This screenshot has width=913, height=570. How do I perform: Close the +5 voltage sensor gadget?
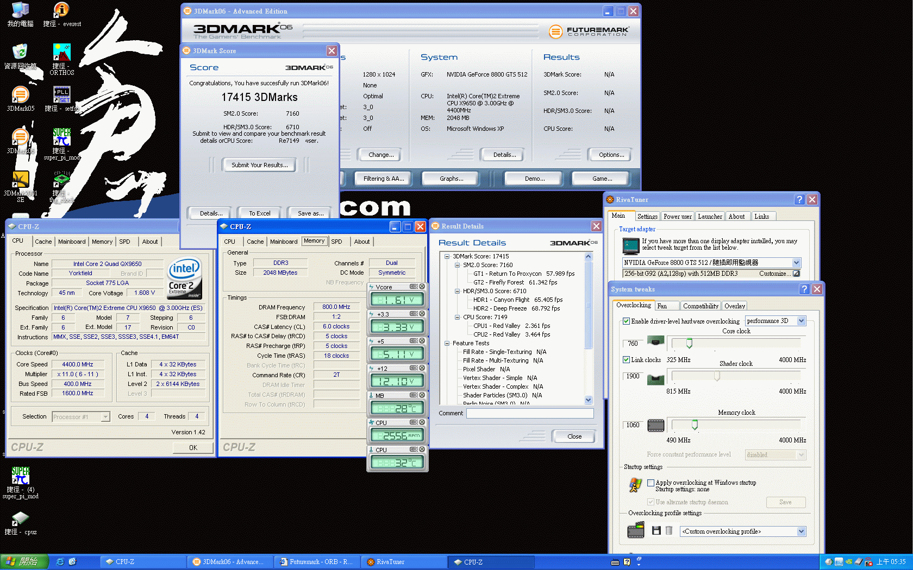(x=422, y=341)
